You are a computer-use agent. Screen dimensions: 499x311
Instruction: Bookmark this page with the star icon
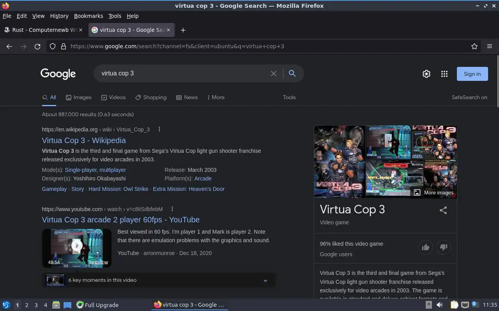pyautogui.click(x=474, y=46)
